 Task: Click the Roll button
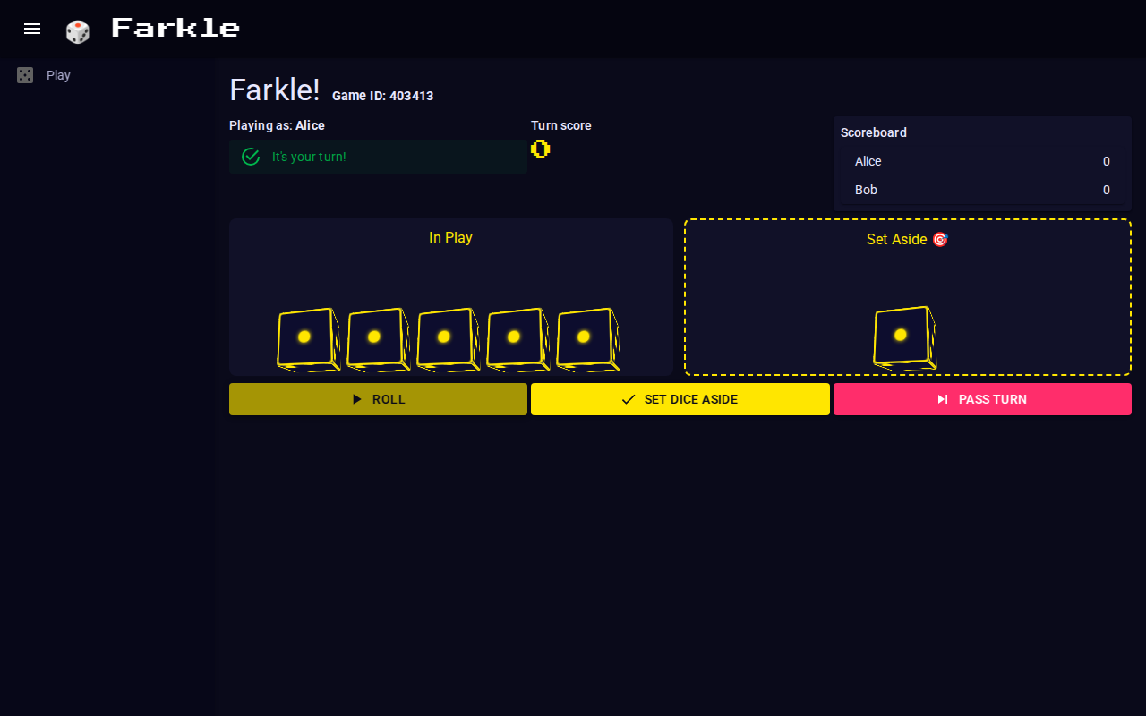(x=378, y=399)
